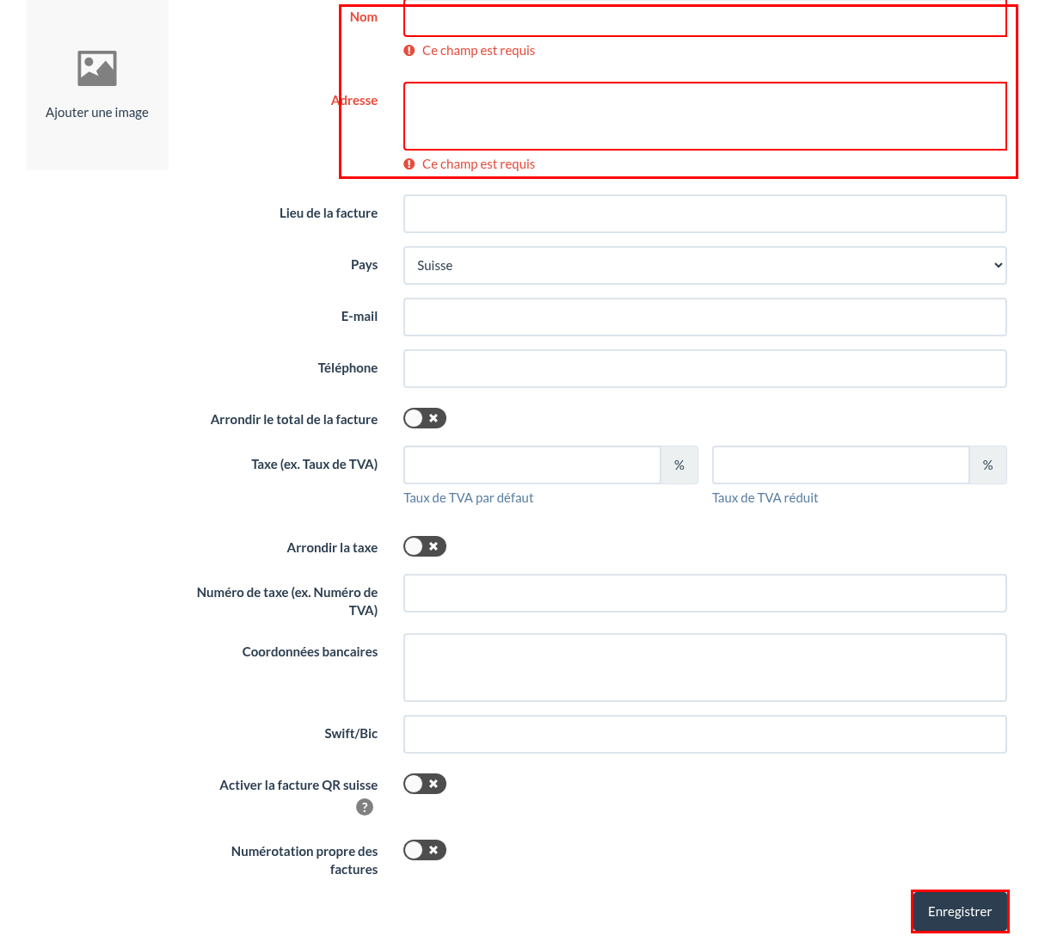Click into the Nom input field
1045x936 pixels.
click(x=705, y=18)
